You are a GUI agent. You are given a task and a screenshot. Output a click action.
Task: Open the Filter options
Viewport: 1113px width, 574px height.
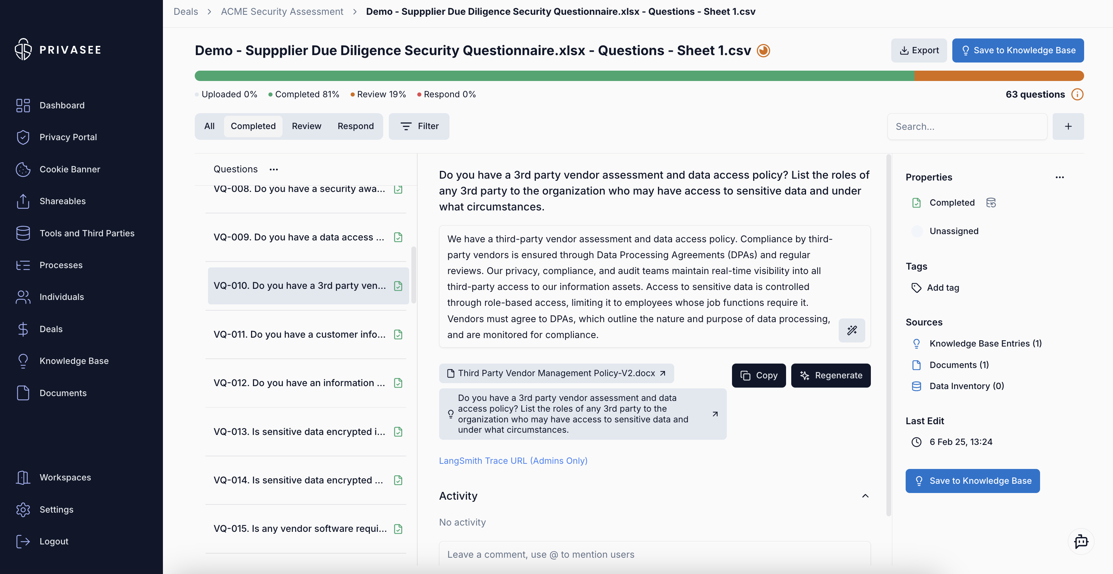tap(419, 126)
